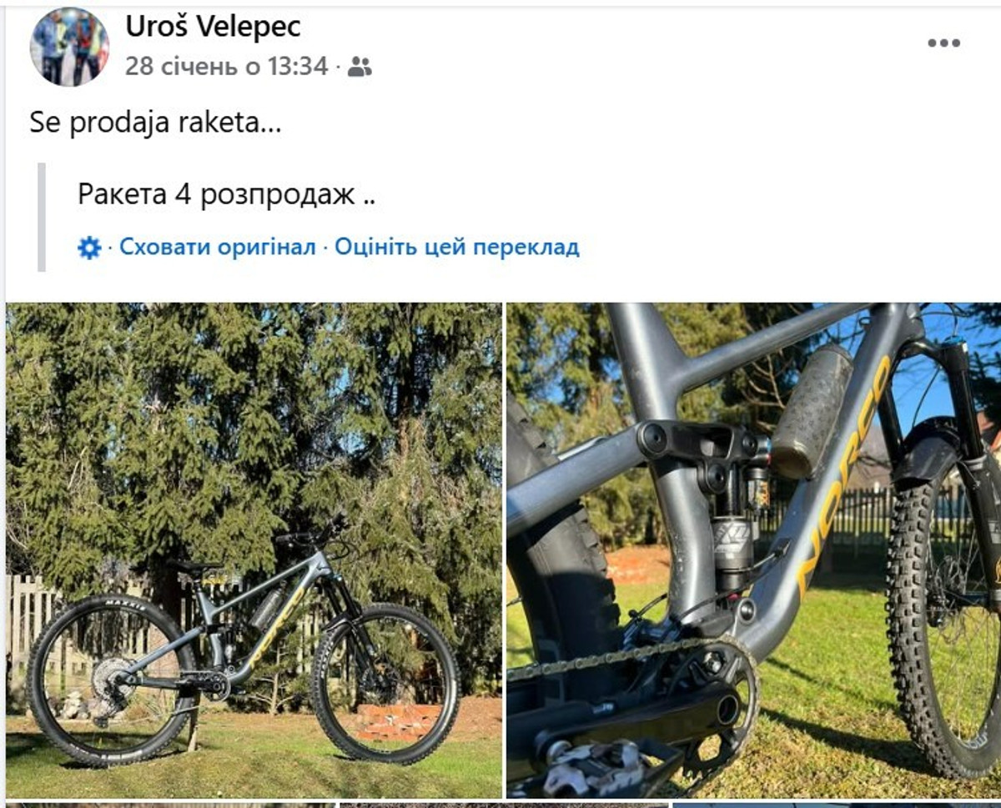Open Uroš Velepec's profile via name
1001x808 pixels.
(x=213, y=27)
